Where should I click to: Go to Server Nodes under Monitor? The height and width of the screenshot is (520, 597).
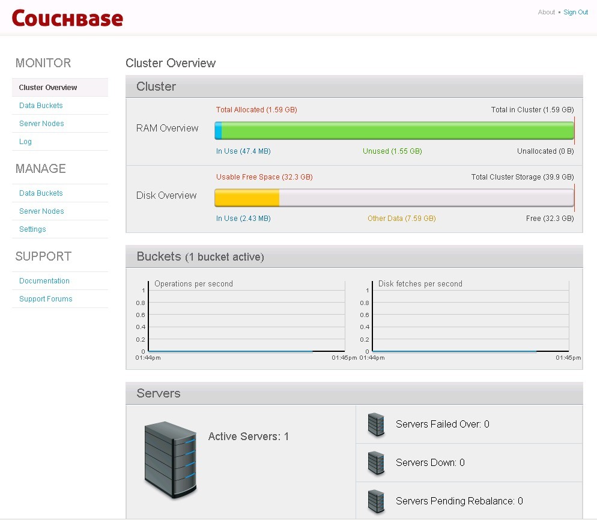(x=41, y=124)
